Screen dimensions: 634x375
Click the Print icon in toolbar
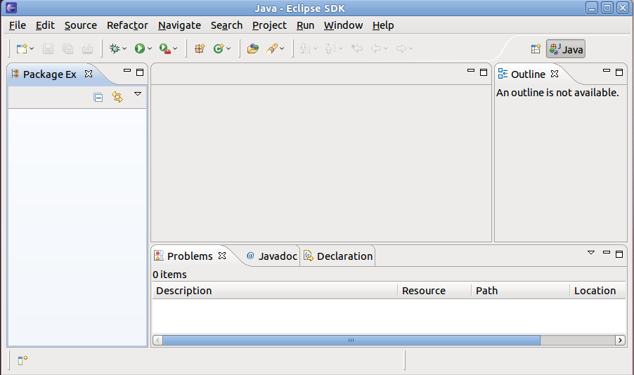87,49
